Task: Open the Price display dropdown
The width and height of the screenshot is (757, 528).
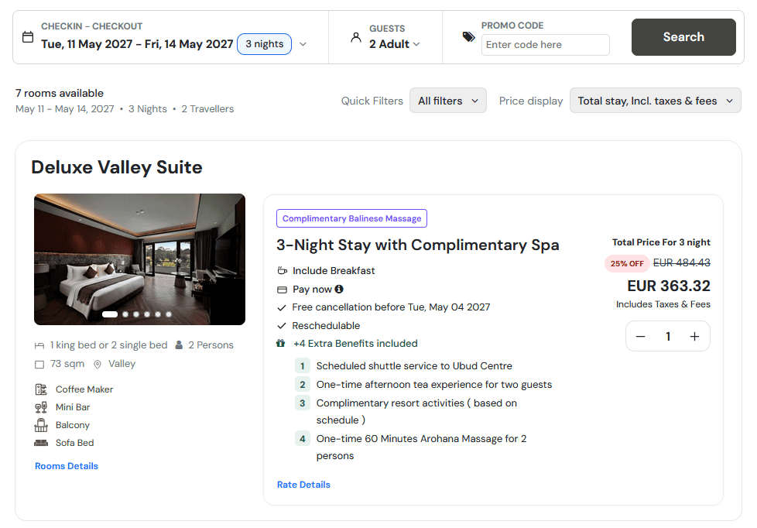Action: (x=655, y=101)
